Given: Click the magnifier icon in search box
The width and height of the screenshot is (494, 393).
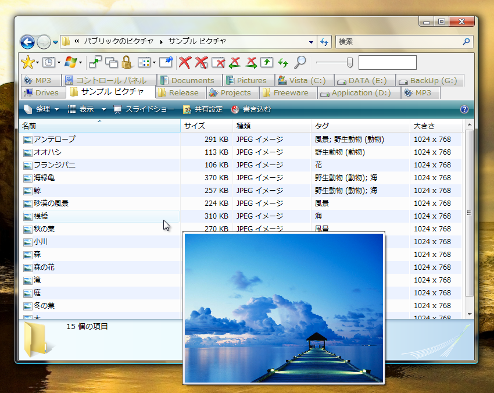Looking at the screenshot, I should [x=466, y=41].
